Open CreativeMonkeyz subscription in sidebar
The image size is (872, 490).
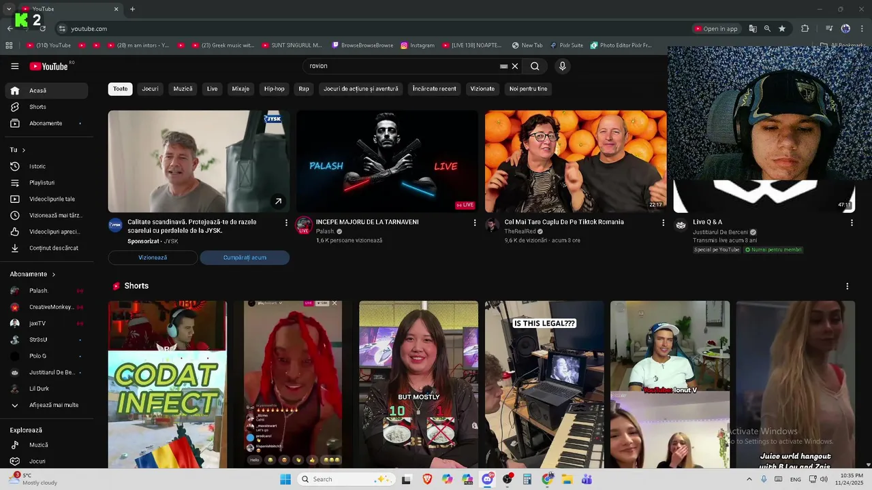[x=46, y=307]
